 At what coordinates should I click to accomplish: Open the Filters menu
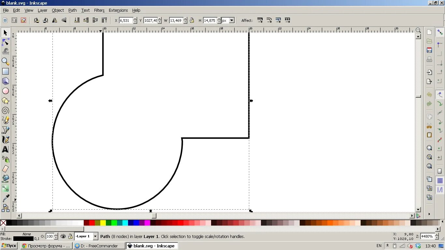pos(99,10)
